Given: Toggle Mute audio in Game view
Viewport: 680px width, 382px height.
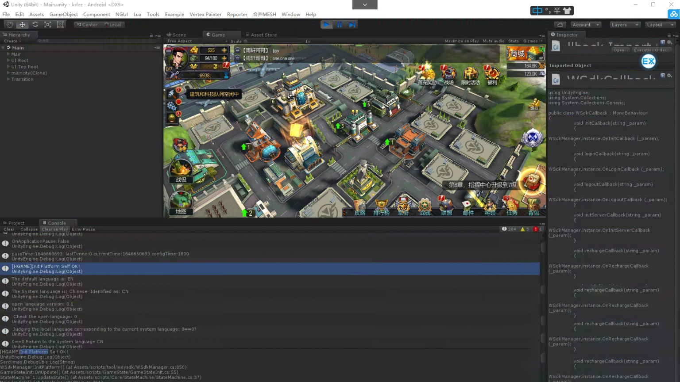Looking at the screenshot, I should click(494, 41).
